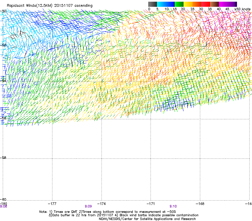Image resolution: width=252 pixels, height=221 pixels.
Task: Click the magenta 40-45 knots color segment
Action: [223, 4]
